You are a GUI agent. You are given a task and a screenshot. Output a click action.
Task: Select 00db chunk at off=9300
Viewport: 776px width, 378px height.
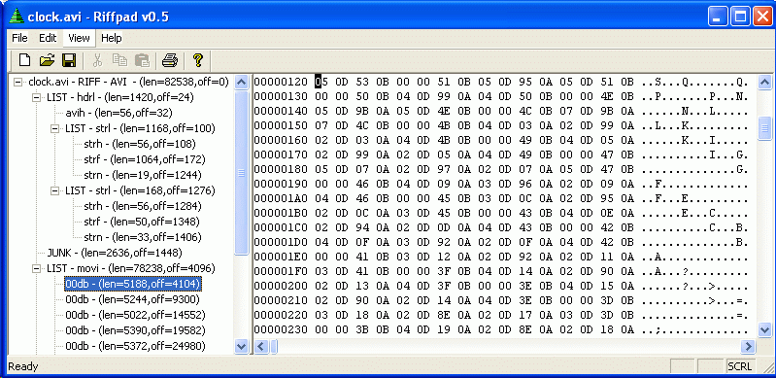coord(133,299)
